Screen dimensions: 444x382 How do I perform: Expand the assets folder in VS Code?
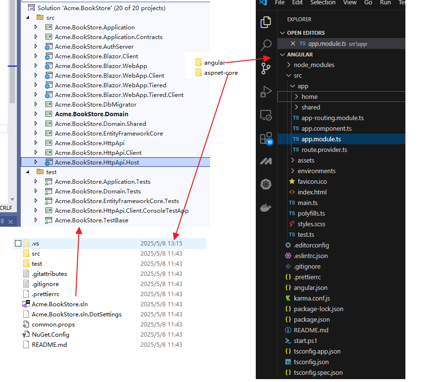tap(292, 161)
